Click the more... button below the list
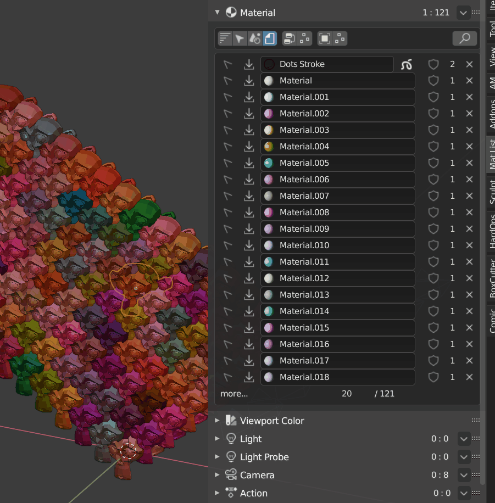Screen dimensions: 495x503 pos(234,394)
